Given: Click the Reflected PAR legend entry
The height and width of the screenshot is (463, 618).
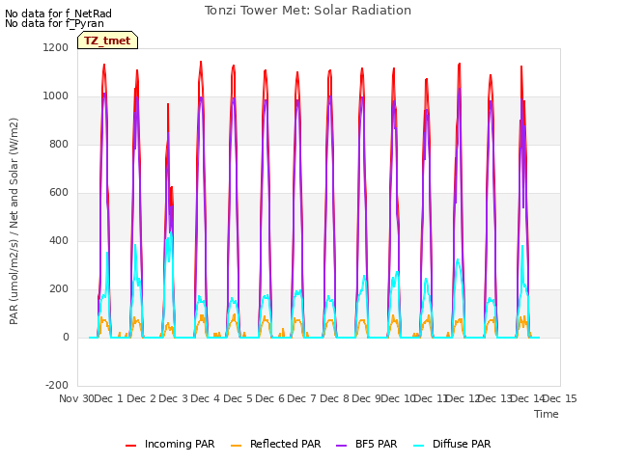Looking at the screenshot, I should point(275,444).
